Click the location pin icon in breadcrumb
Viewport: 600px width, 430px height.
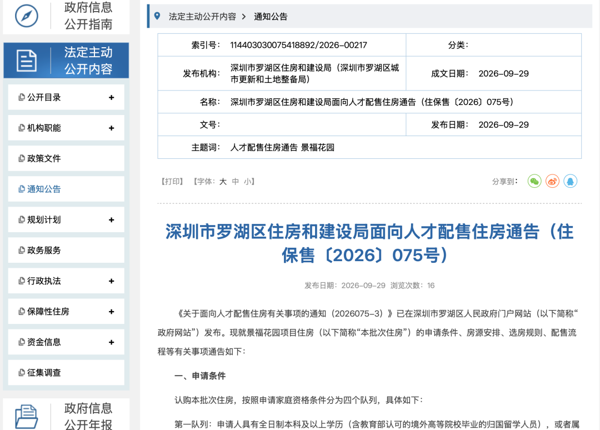(x=157, y=16)
